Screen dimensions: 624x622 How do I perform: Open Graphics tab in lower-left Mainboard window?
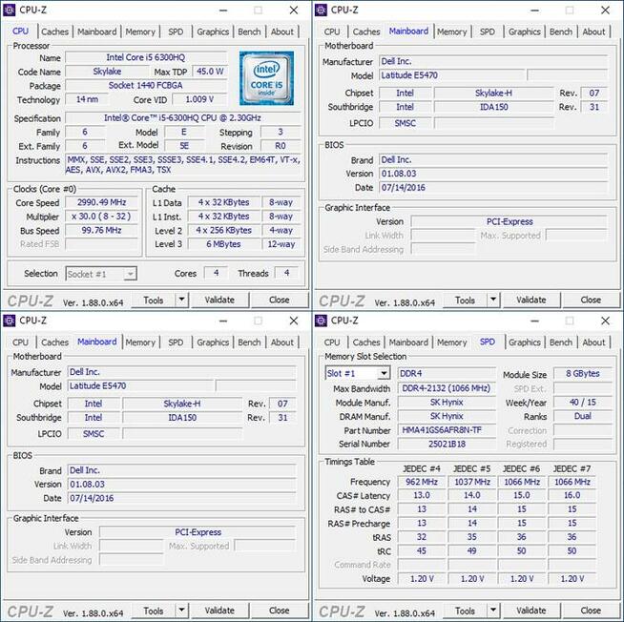213,342
